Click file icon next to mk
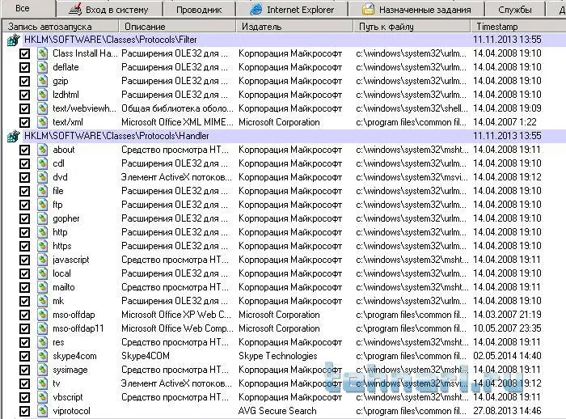566x419 pixels. point(42,301)
